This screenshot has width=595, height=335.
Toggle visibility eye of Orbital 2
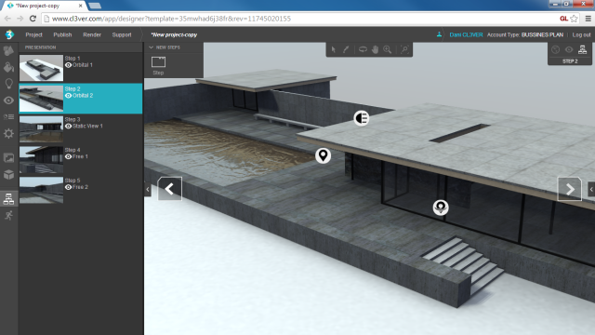pos(68,95)
